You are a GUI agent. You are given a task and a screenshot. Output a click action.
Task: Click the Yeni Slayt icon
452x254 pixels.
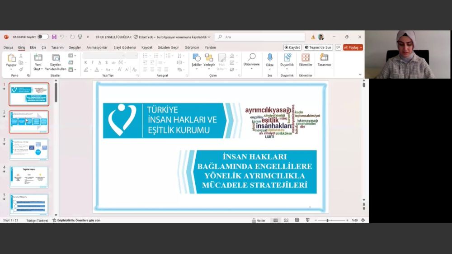pyautogui.click(x=38, y=58)
